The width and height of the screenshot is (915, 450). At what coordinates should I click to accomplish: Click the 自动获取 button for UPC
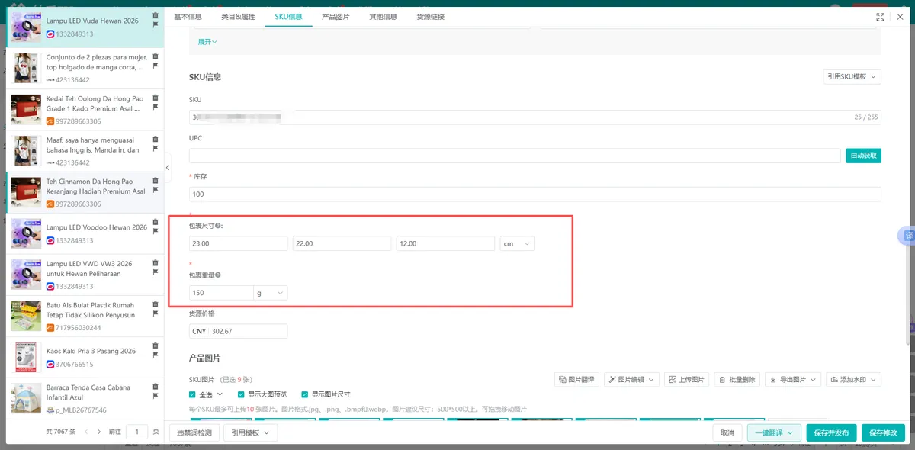[x=863, y=156]
